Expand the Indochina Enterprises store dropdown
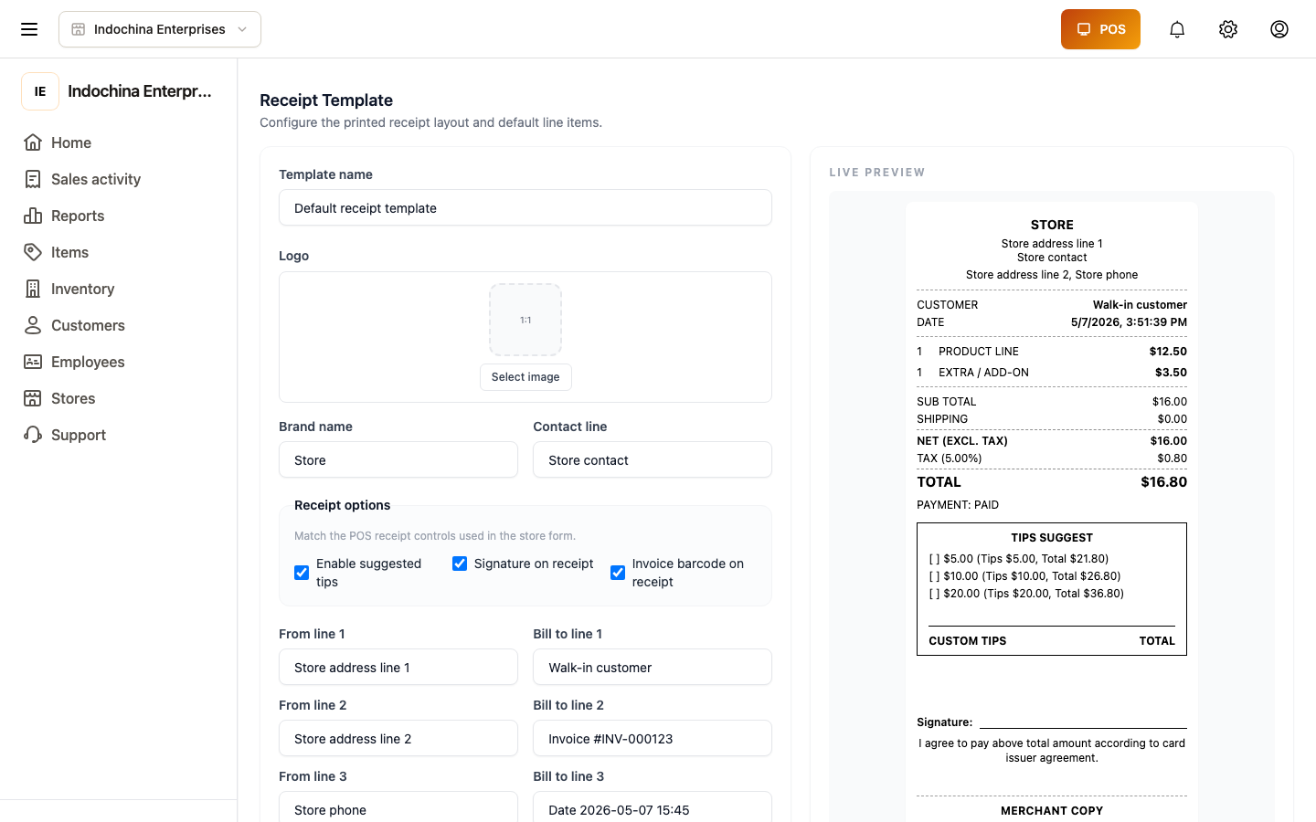 (160, 29)
